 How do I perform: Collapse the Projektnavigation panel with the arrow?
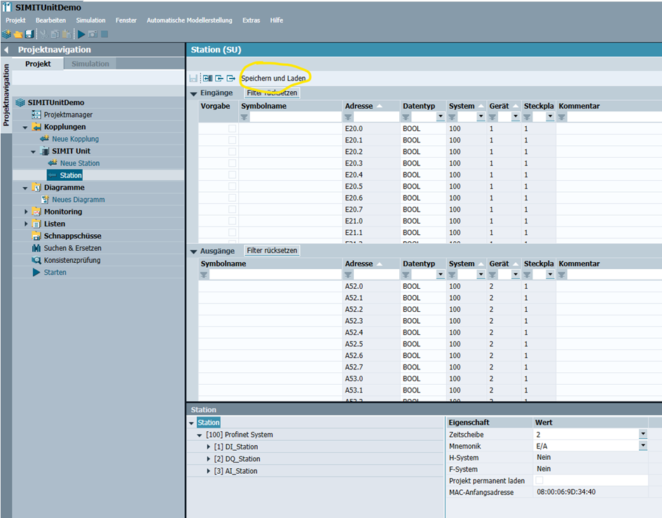coord(6,50)
